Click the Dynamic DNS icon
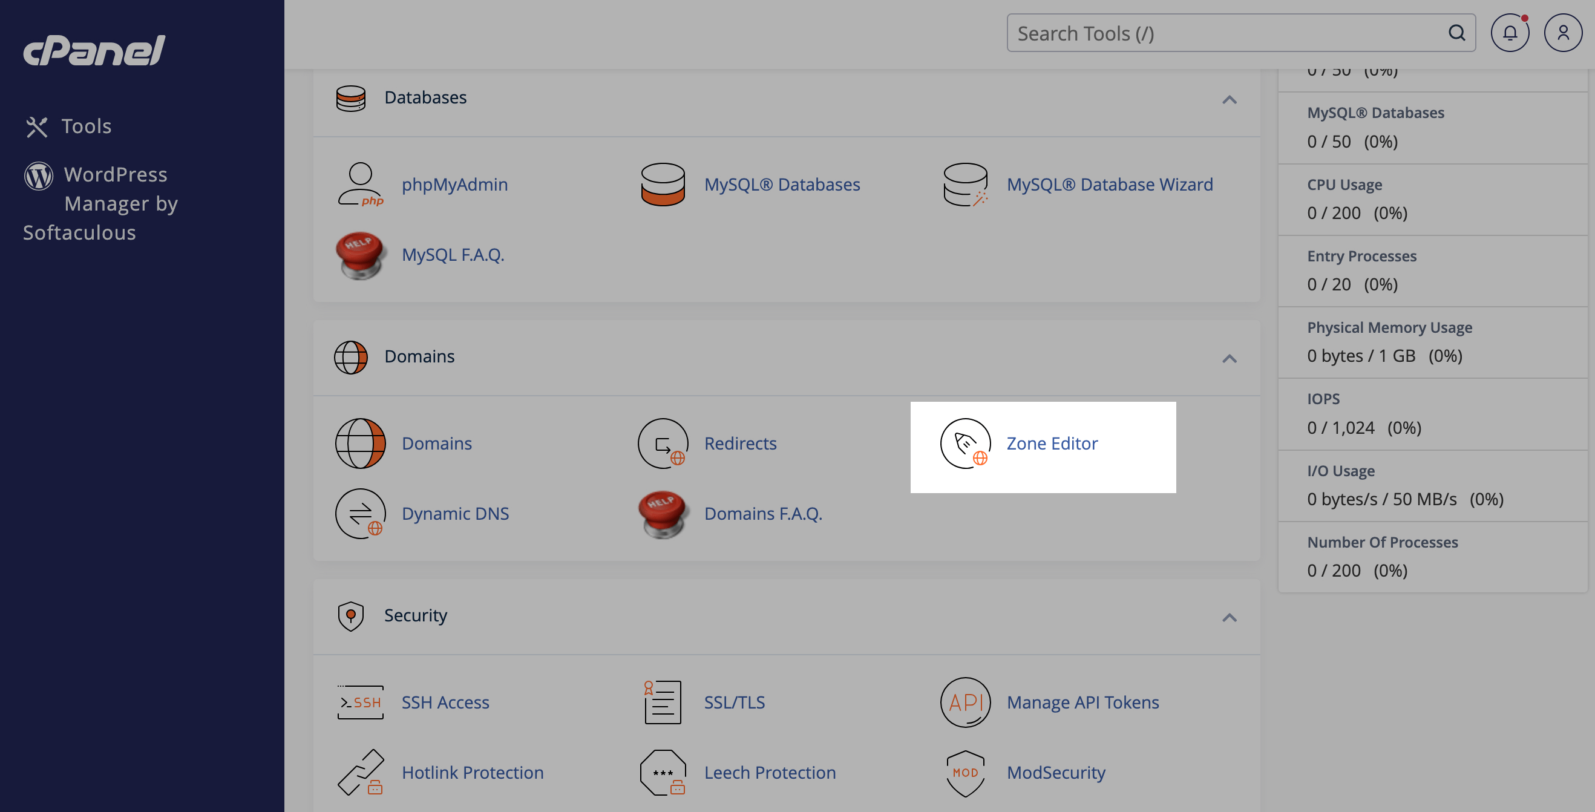1595x812 pixels. pos(361,514)
